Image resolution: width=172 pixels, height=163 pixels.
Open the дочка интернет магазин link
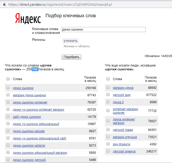click(124, 121)
